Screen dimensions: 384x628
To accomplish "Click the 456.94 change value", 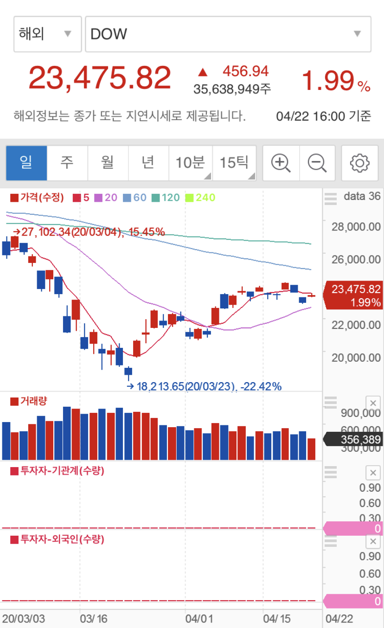I will click(245, 71).
